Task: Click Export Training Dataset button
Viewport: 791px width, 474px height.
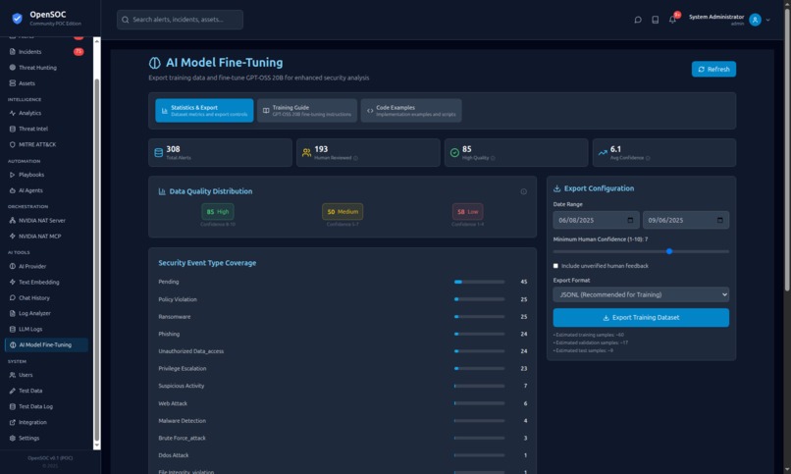Action: [x=641, y=318]
